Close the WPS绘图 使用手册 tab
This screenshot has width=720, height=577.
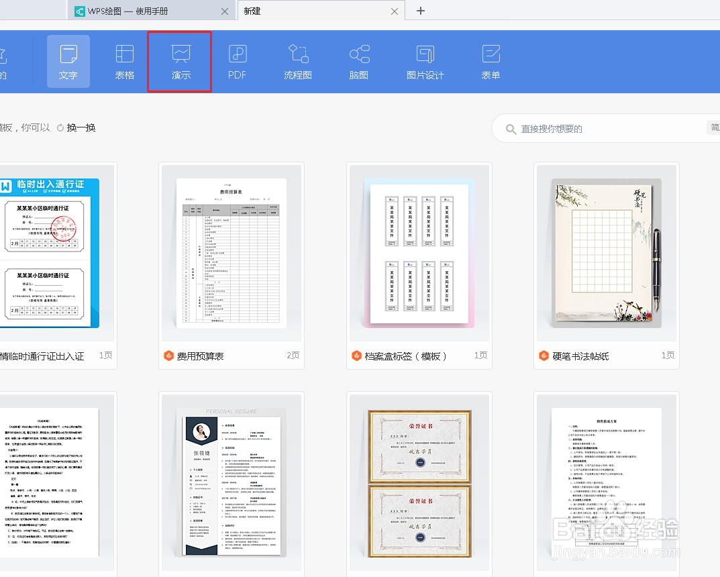click(225, 11)
